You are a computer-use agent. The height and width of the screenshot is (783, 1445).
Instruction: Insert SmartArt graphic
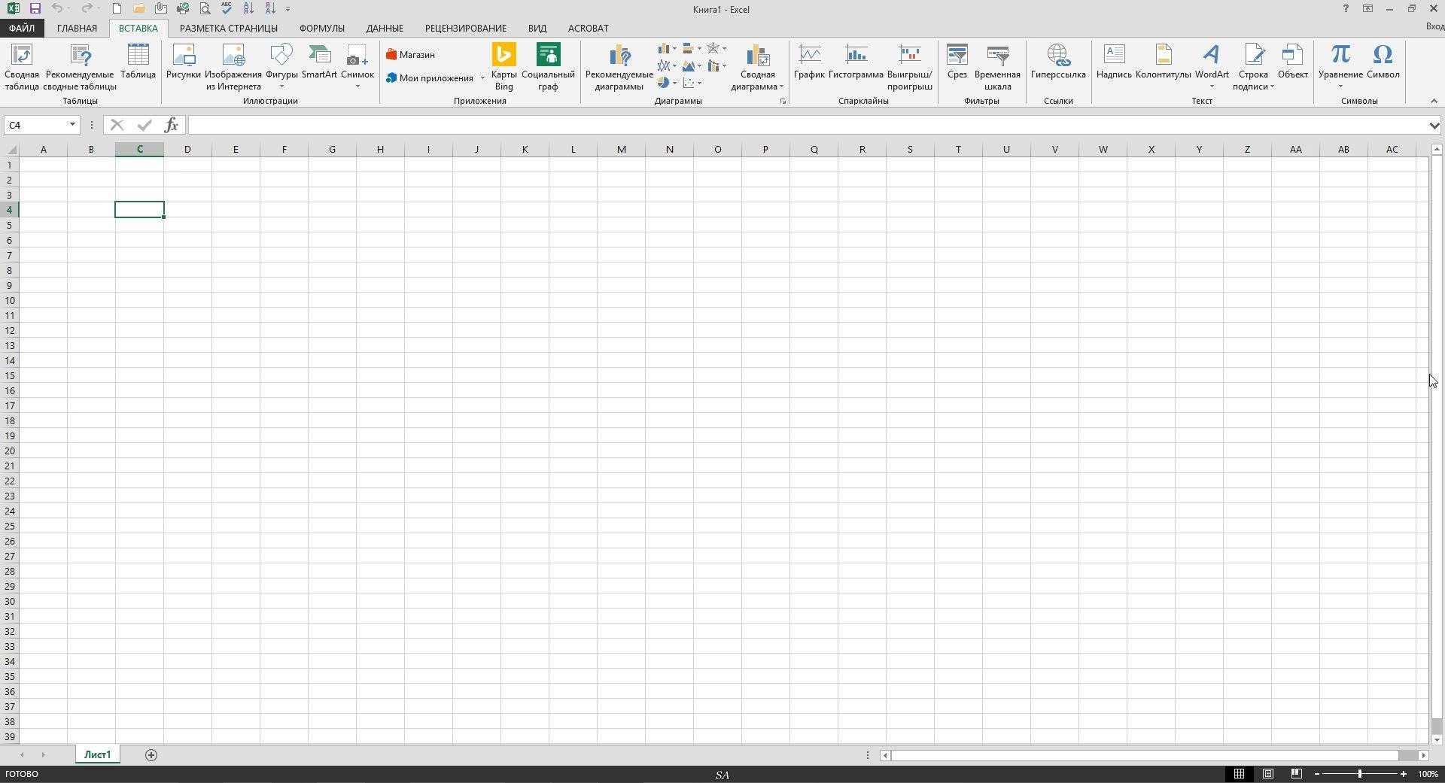click(x=319, y=62)
